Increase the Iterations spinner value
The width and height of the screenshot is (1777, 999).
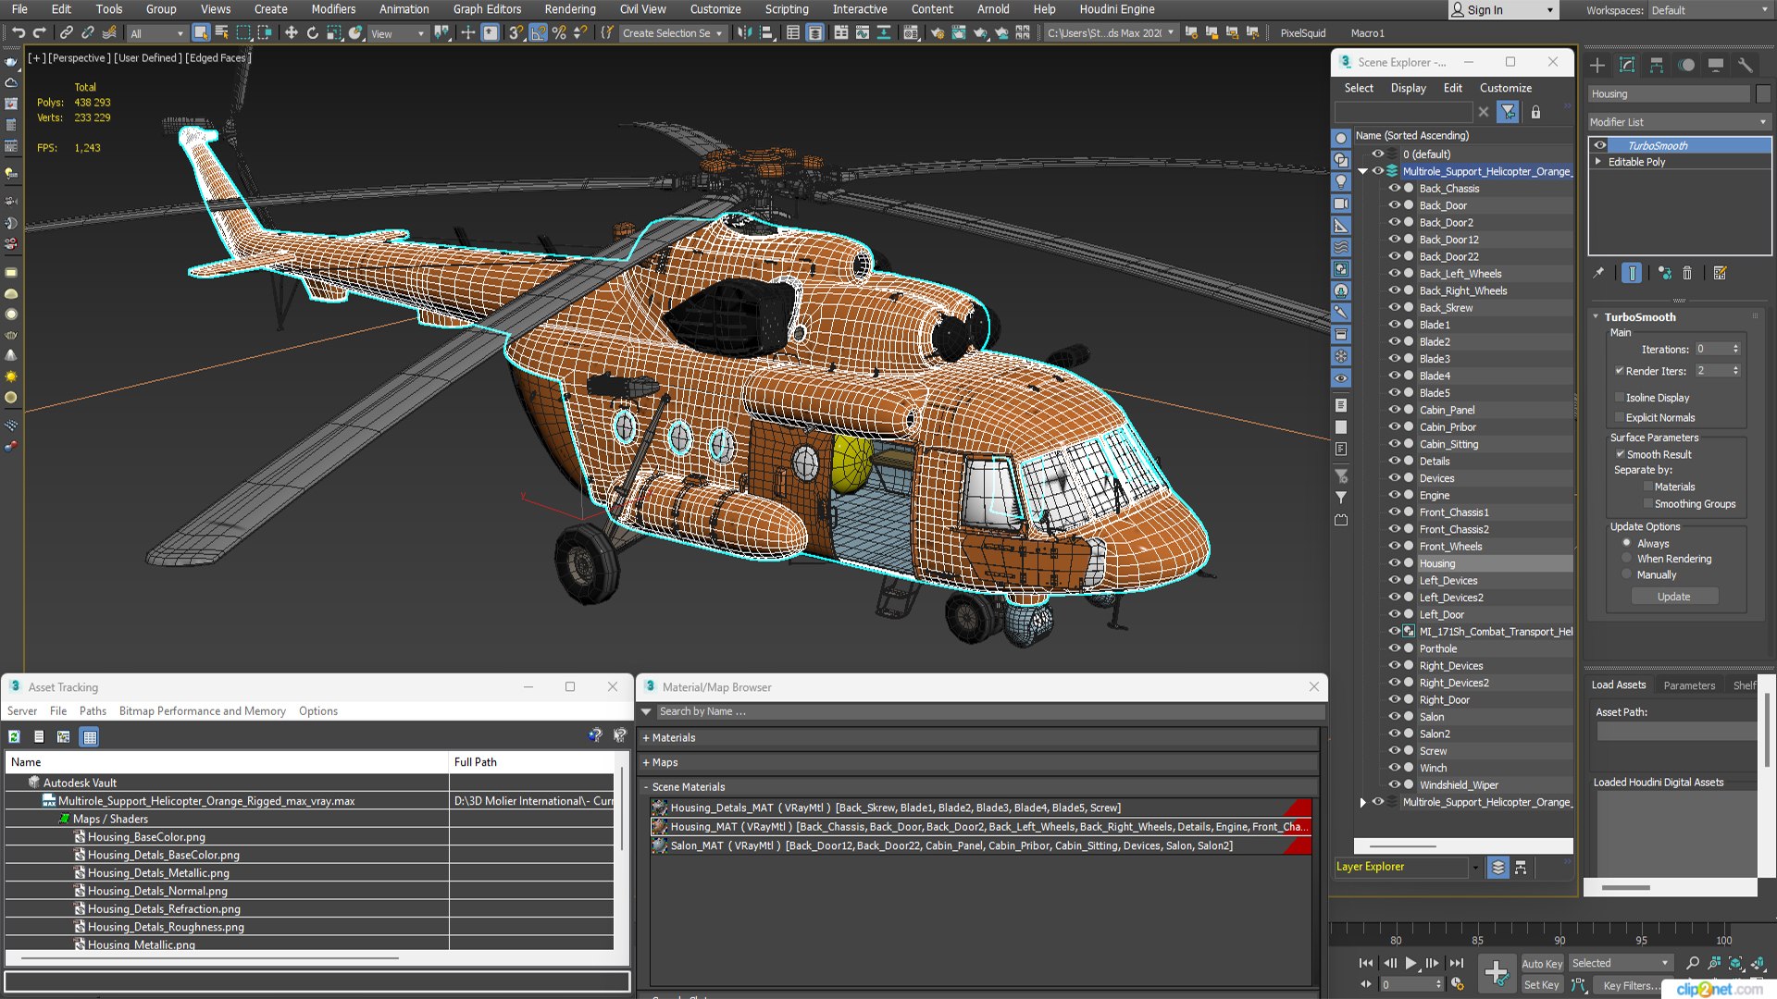click(x=1735, y=346)
